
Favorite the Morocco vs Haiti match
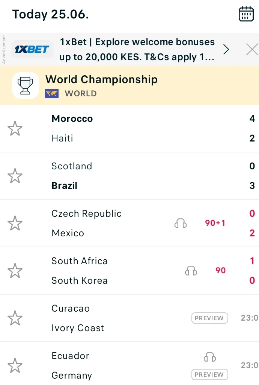tap(15, 128)
